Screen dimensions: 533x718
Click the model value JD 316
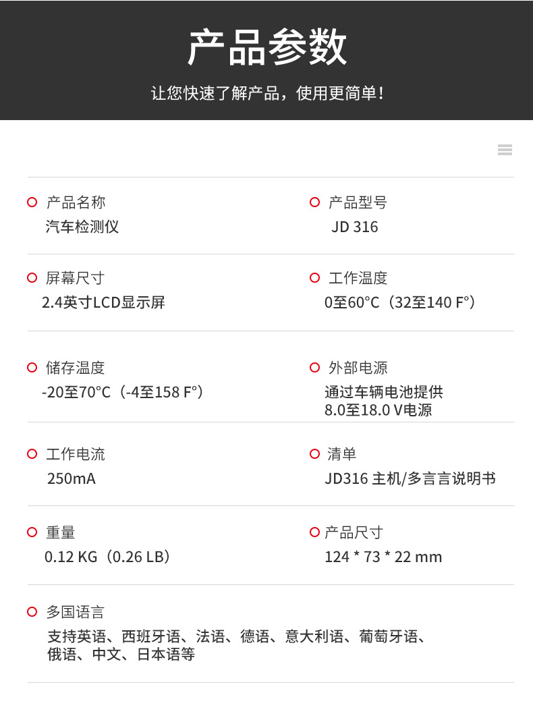pos(354,227)
